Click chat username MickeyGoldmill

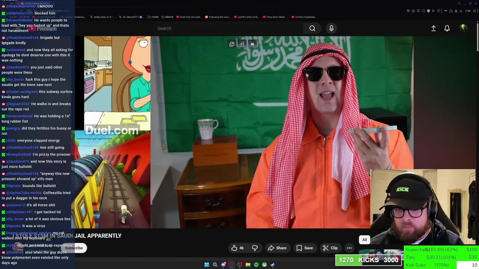(x=19, y=155)
